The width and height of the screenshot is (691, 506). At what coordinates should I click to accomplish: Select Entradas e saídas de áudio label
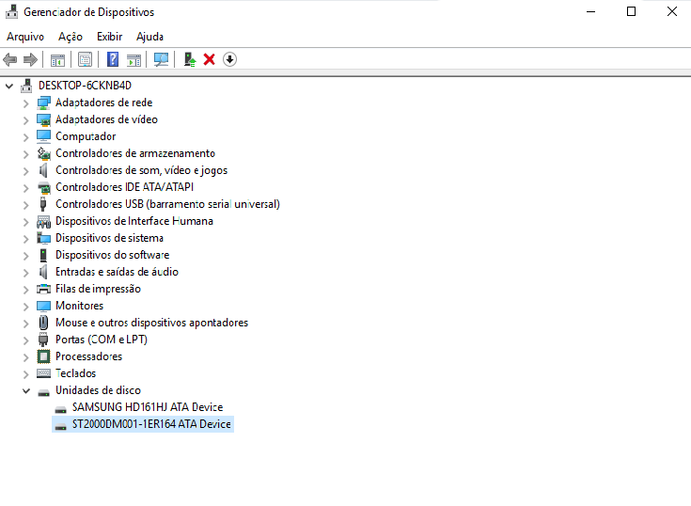pyautogui.click(x=117, y=272)
